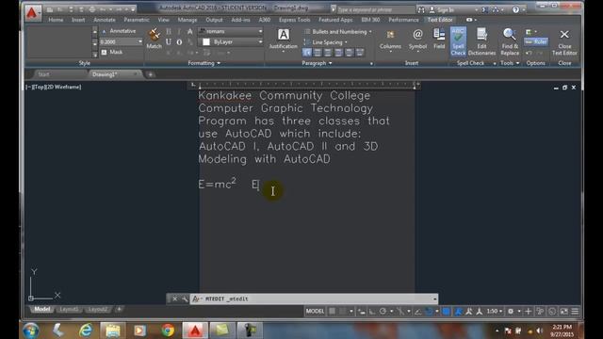
Task: Open the Columns menu
Action: click(390, 40)
